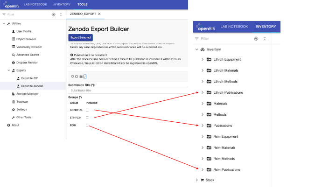The height and width of the screenshot is (189, 336).
Task: Click the 'Rdm Publications' label
Action: pos(227,170)
